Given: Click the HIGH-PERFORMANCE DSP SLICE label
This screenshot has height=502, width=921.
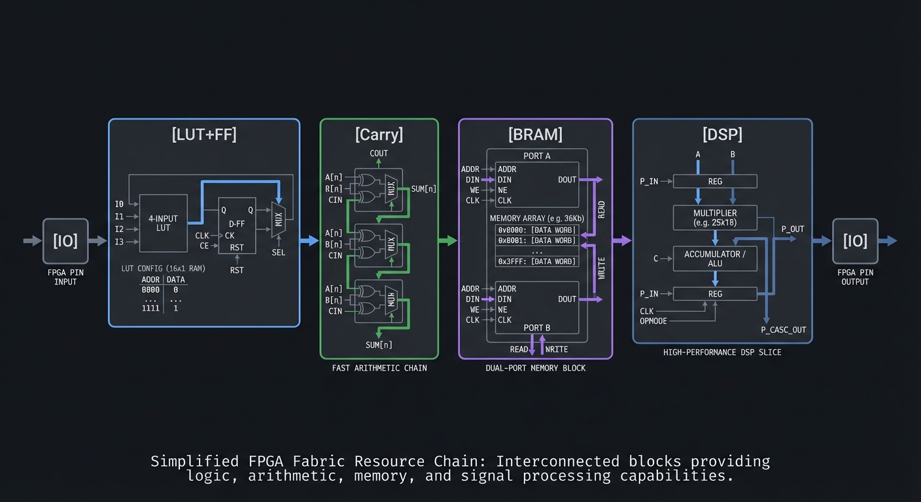Looking at the screenshot, I should [723, 352].
